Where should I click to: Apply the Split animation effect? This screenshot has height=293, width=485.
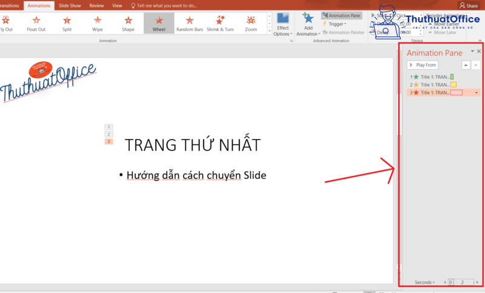tap(67, 24)
